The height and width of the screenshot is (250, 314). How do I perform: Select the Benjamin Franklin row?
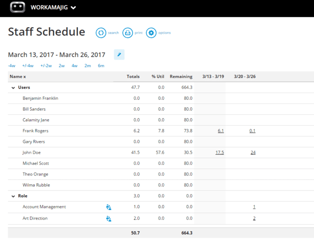40,98
